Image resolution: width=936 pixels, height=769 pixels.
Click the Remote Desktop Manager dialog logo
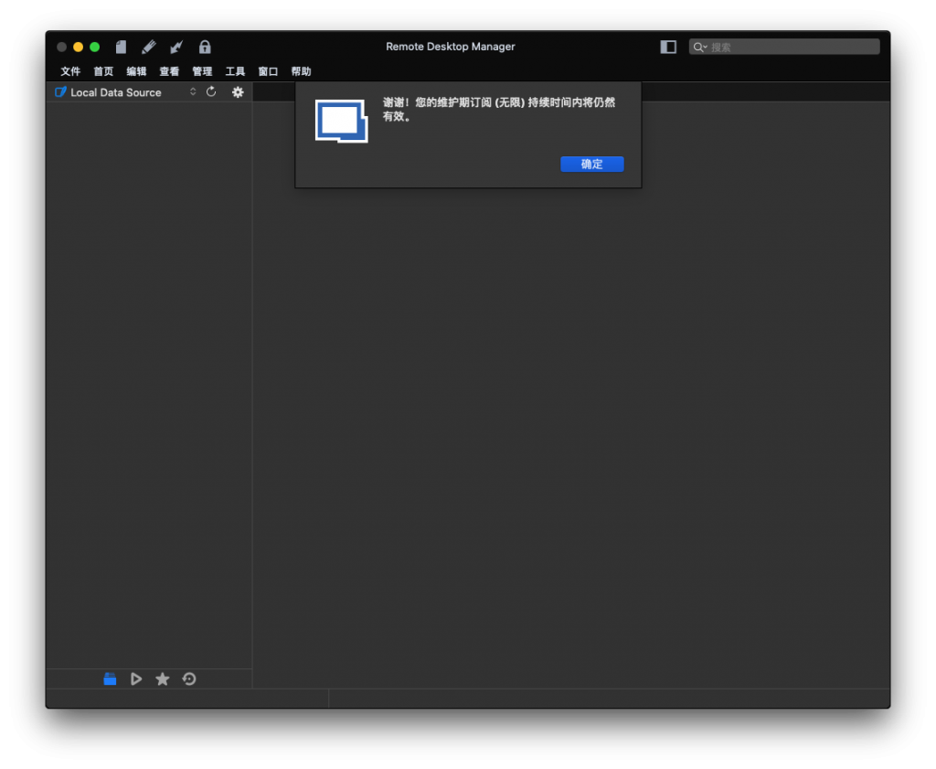pyautogui.click(x=342, y=122)
